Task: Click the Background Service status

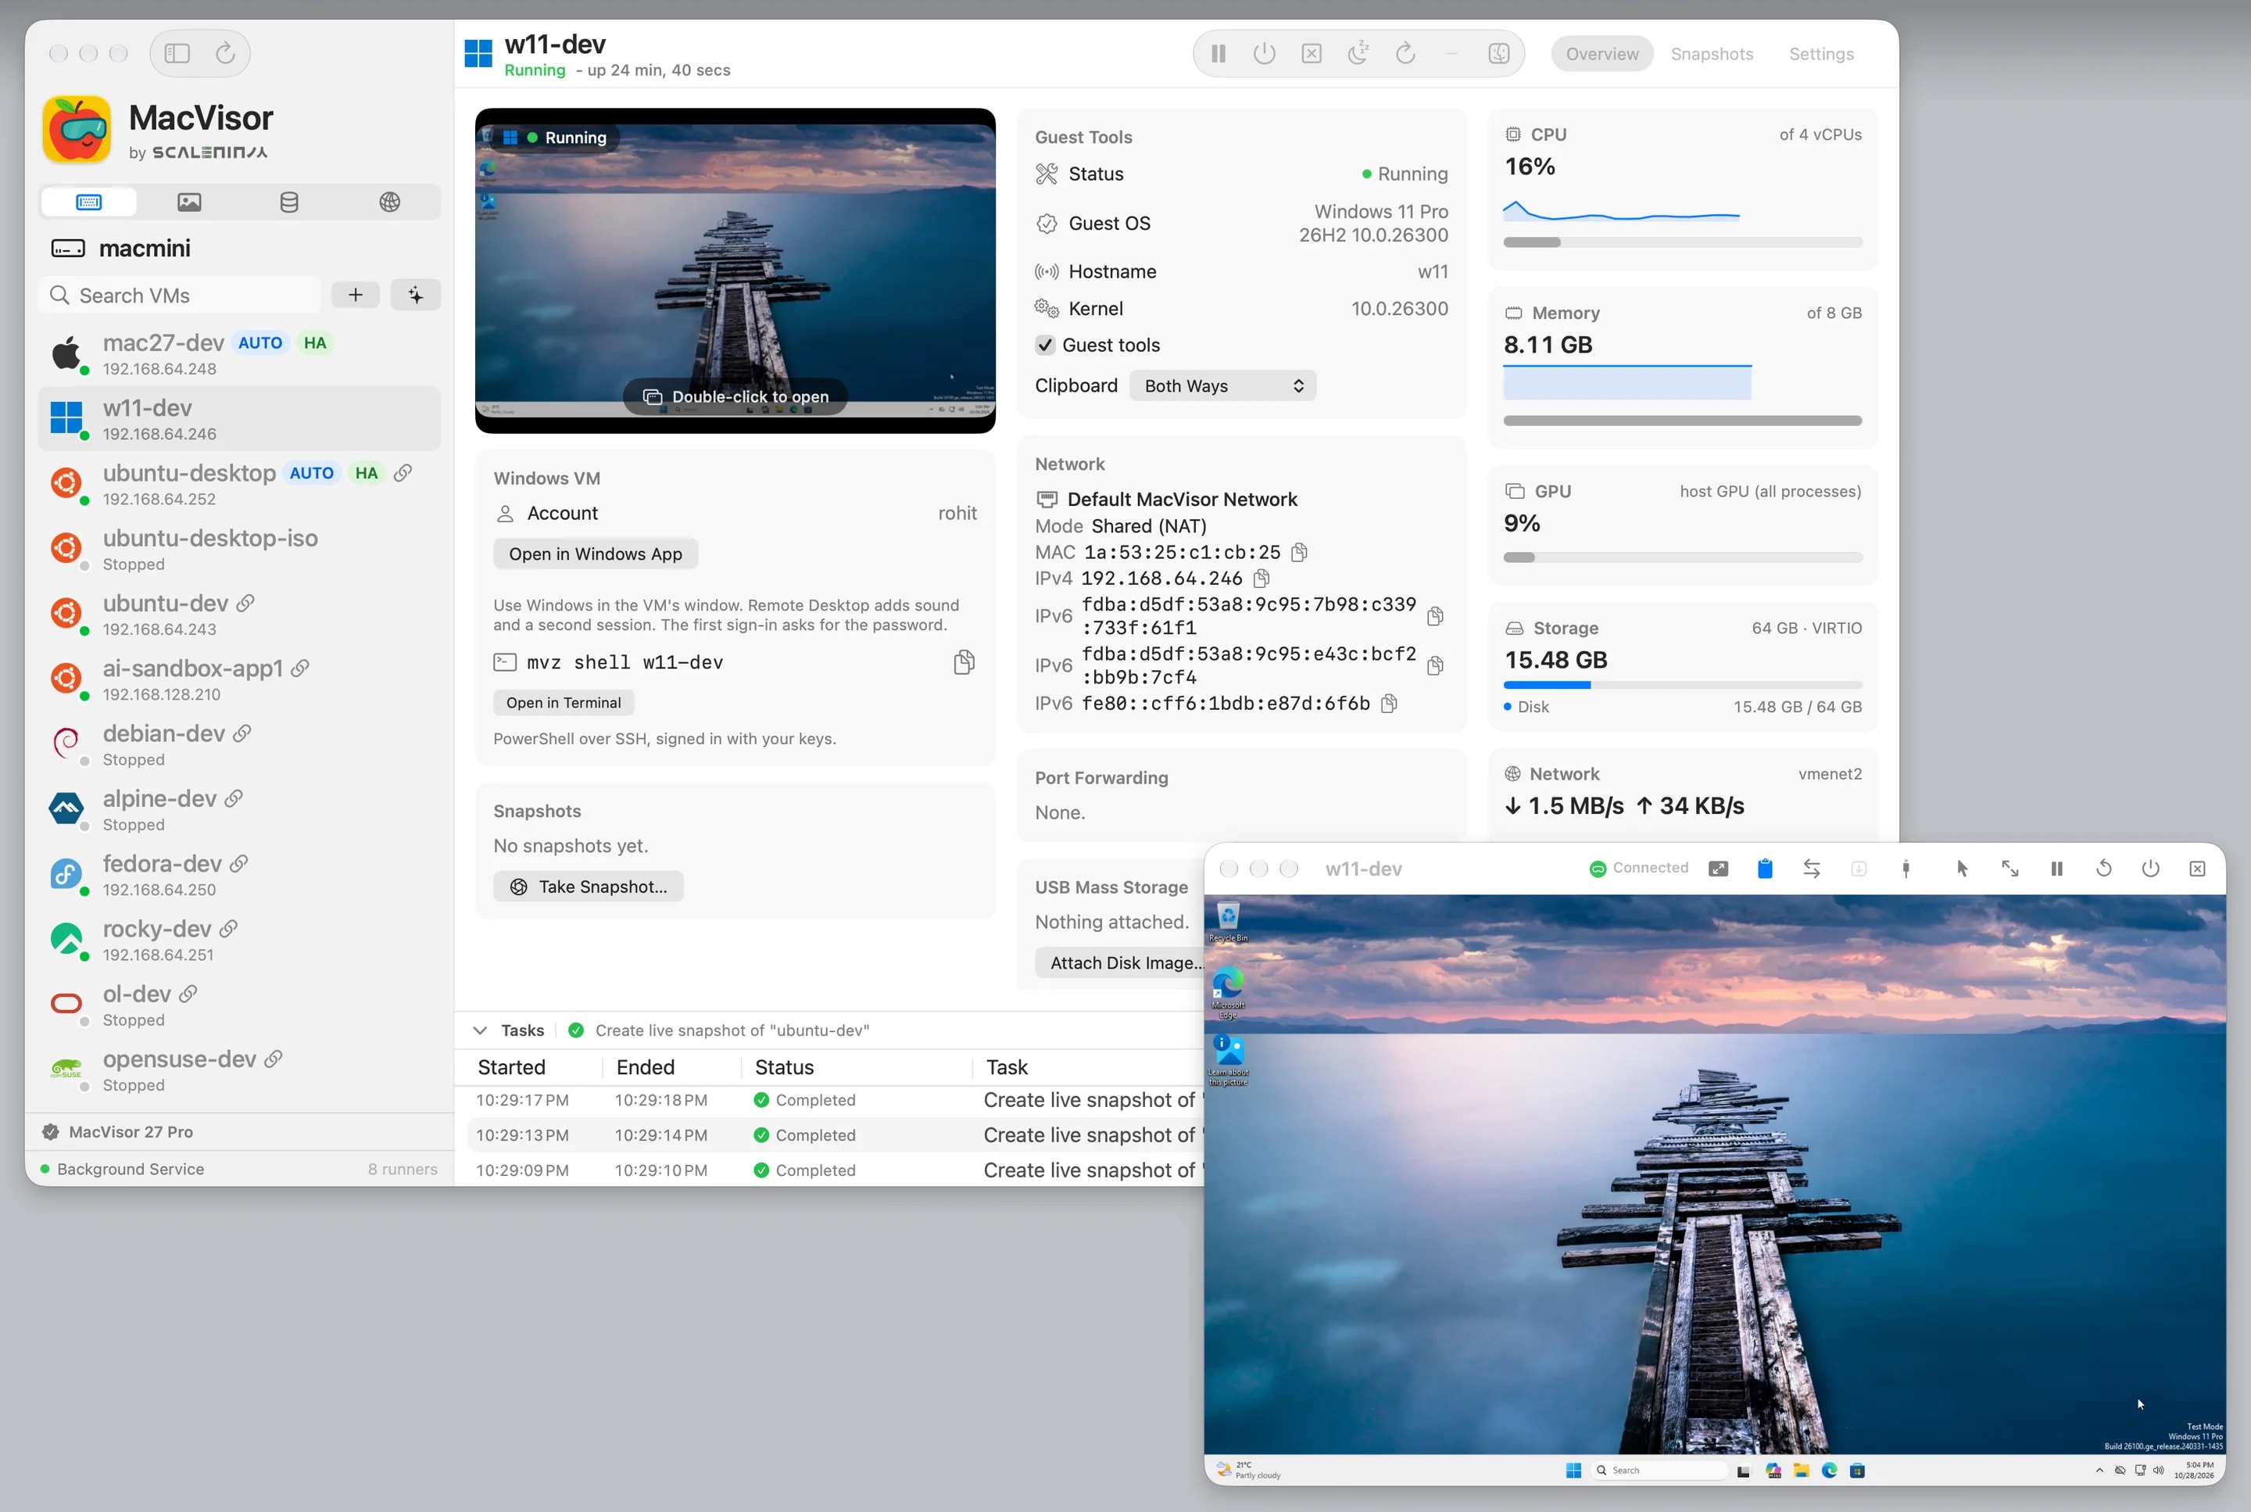Action: (123, 1169)
